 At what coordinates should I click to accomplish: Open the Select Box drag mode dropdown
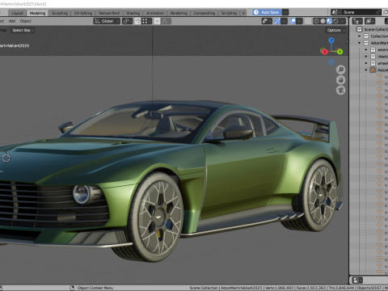pos(23,30)
